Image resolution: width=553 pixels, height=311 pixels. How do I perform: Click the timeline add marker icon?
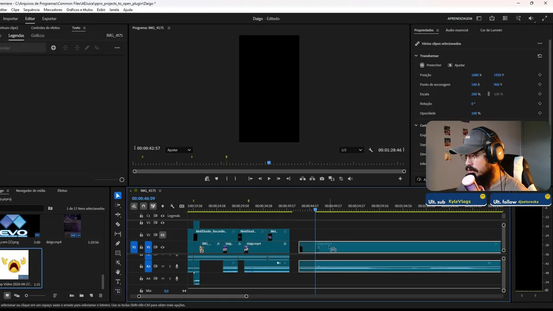[162, 206]
